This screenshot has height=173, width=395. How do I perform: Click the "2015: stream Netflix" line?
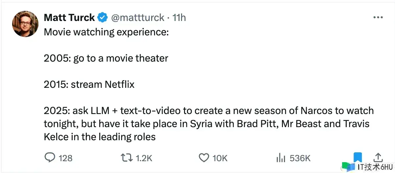click(x=89, y=85)
